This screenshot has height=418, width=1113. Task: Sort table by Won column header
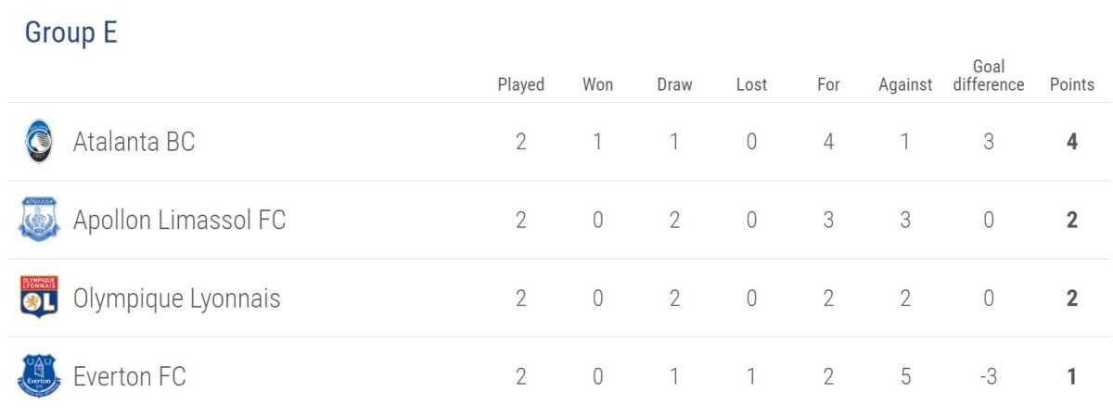(x=597, y=84)
